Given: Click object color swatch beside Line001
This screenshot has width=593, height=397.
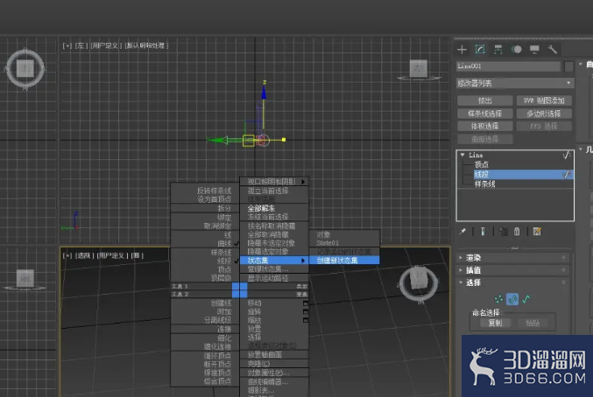Looking at the screenshot, I should pyautogui.click(x=568, y=66).
